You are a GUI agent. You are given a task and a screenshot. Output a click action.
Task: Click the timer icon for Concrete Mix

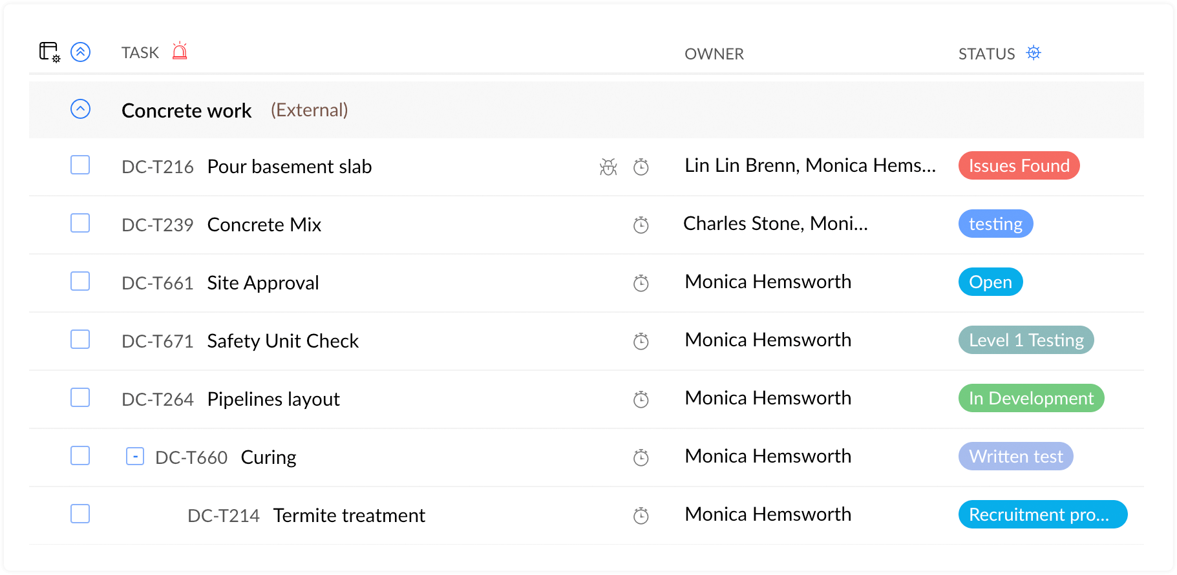[641, 225]
